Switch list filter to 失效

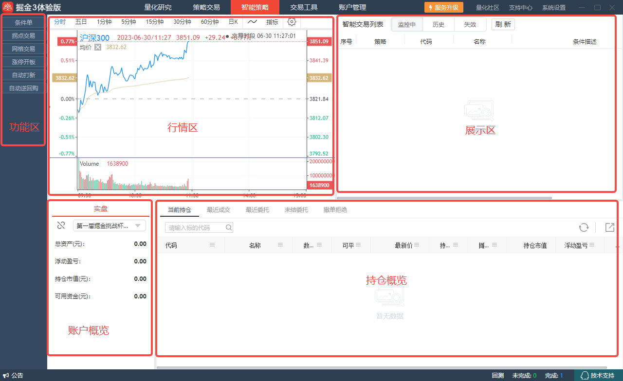point(470,25)
